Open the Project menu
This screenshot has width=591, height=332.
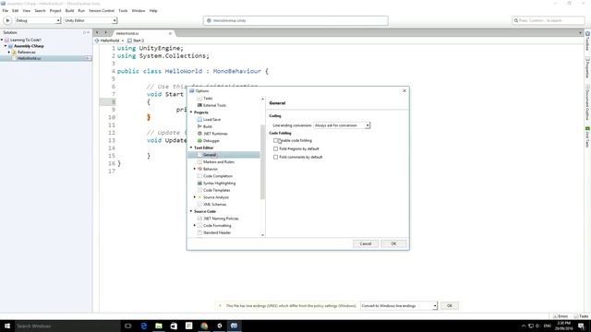click(x=55, y=11)
